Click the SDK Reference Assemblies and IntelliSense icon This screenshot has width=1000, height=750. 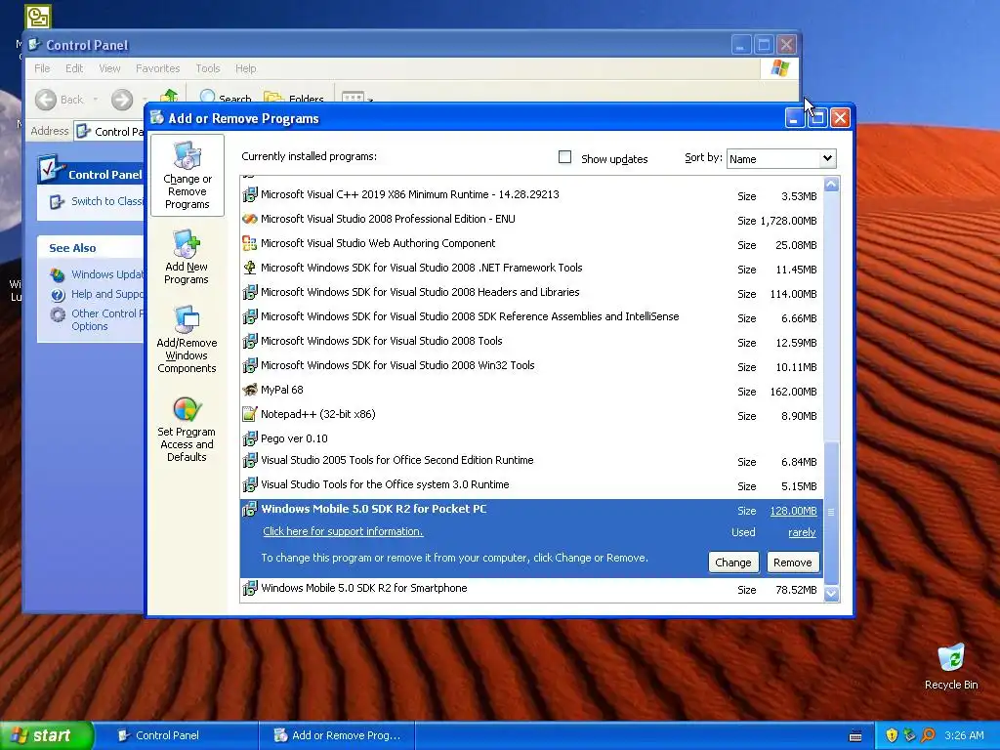click(250, 316)
